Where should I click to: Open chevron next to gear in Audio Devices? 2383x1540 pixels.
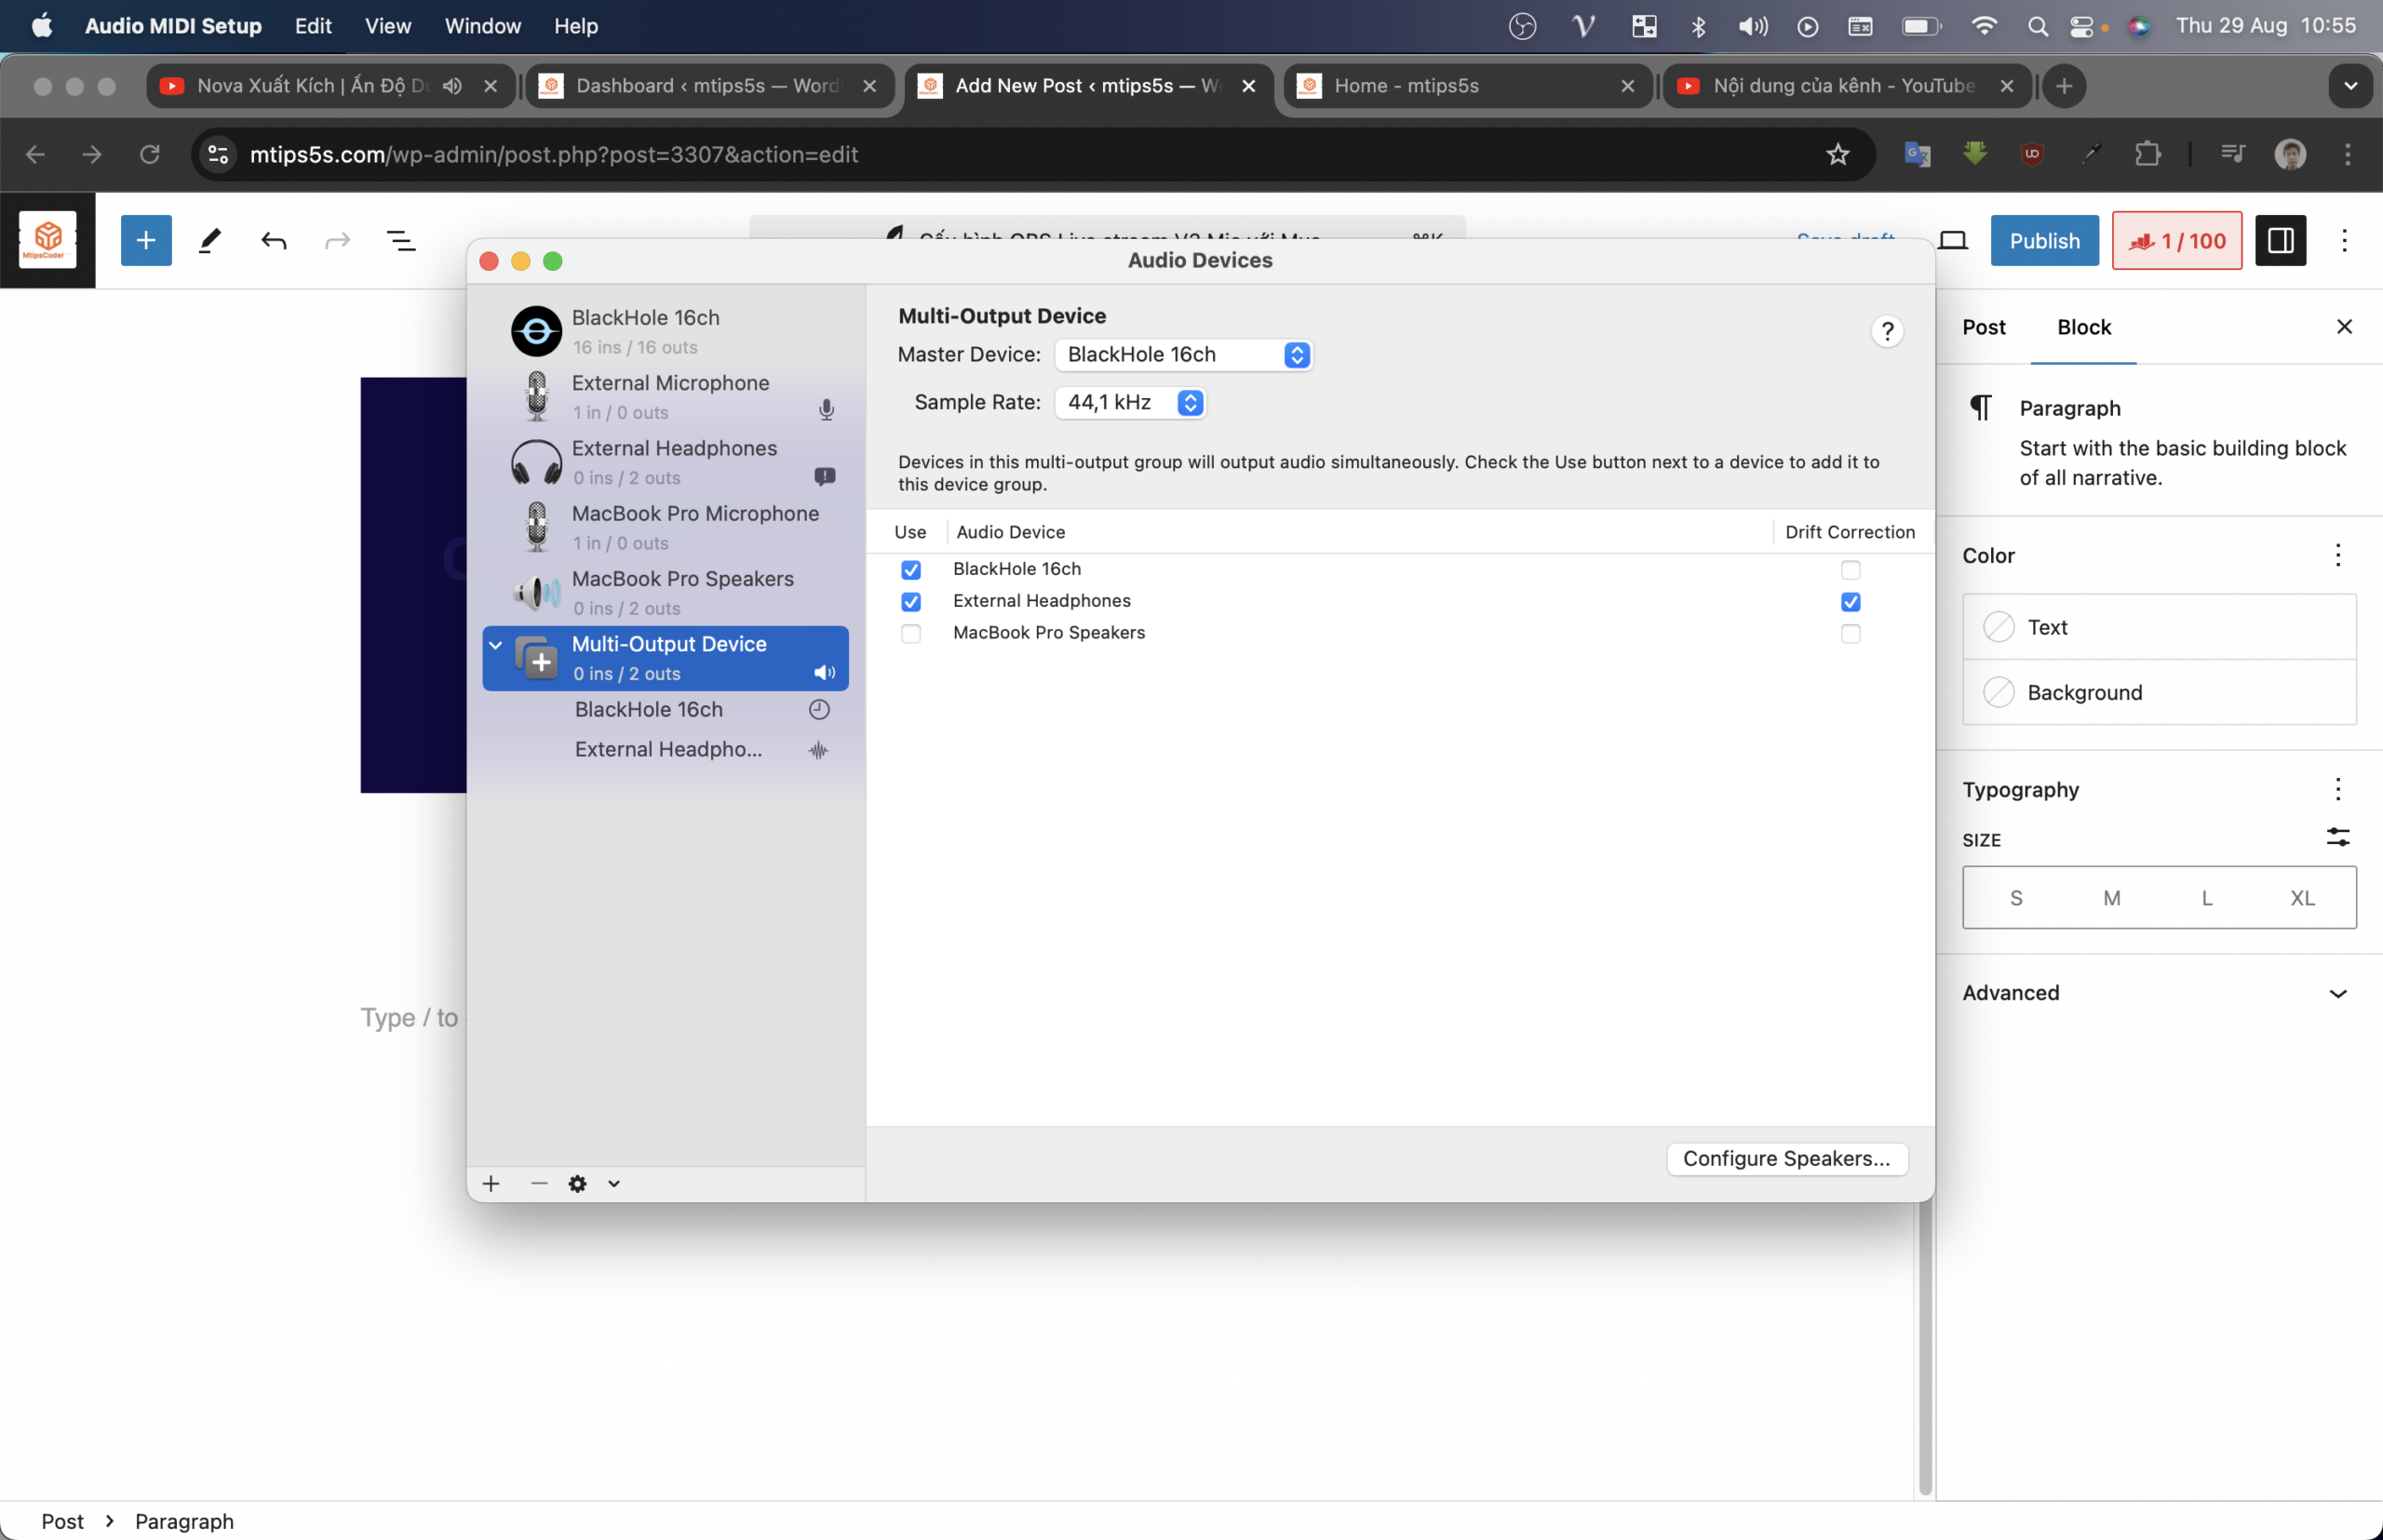click(613, 1183)
